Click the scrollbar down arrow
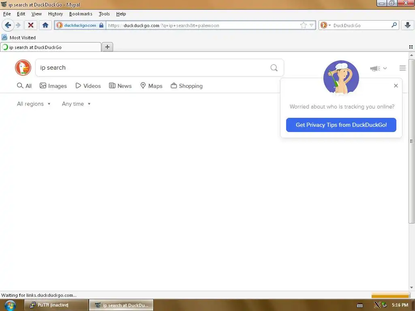415x311 pixels. pyautogui.click(x=411, y=288)
